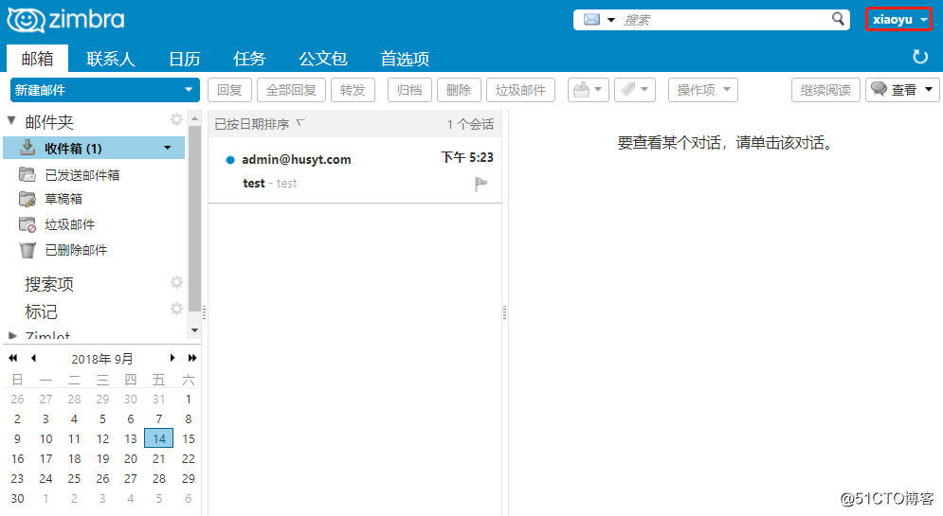
Task: Click the gear icon beside 邮件夹
Action: click(x=176, y=119)
